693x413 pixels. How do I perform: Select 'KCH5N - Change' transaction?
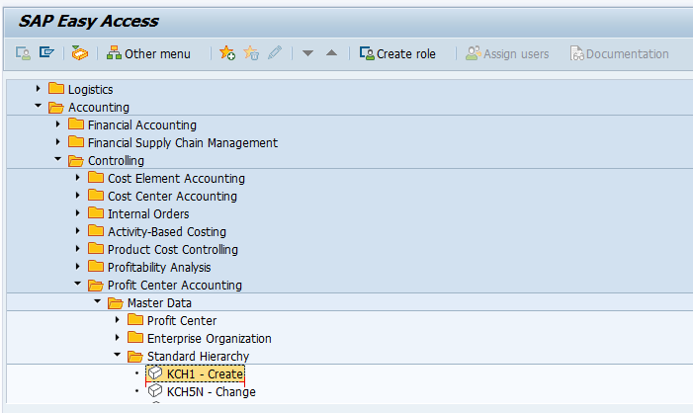[212, 392]
